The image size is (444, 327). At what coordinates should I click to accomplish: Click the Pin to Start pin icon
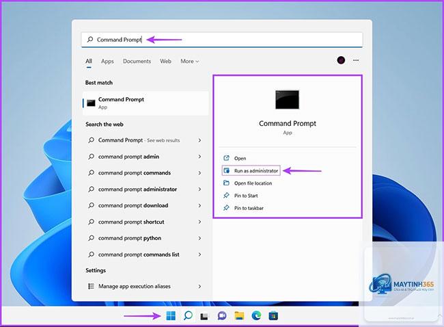[226, 196]
